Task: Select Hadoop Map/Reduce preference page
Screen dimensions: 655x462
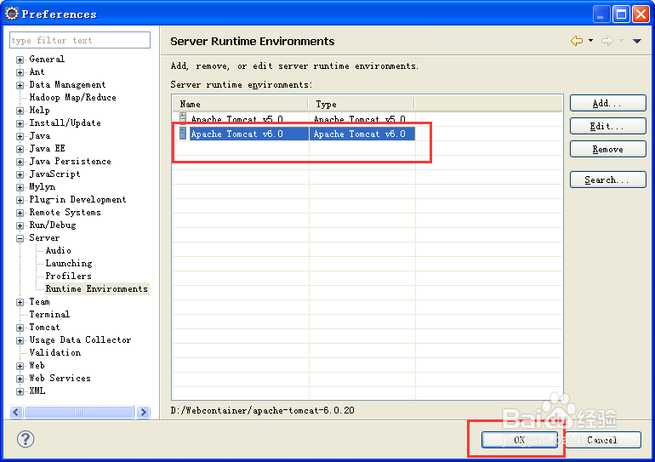Action: [72, 97]
